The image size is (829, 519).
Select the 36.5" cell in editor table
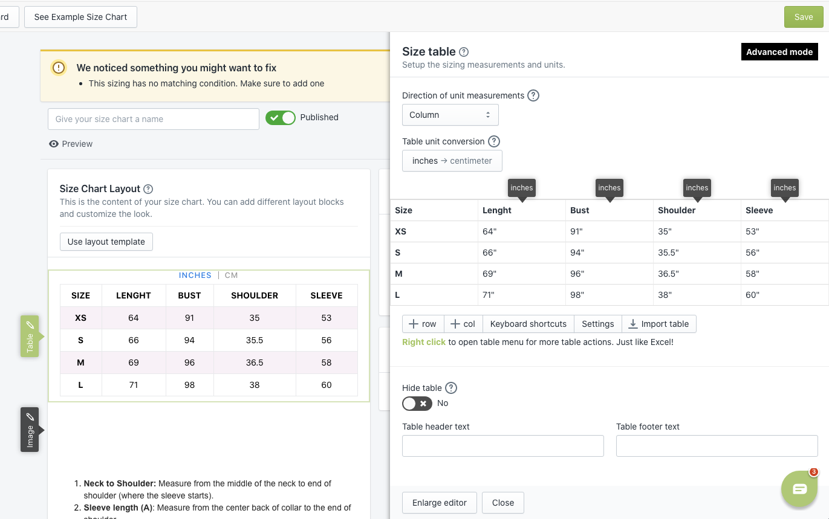(697, 274)
